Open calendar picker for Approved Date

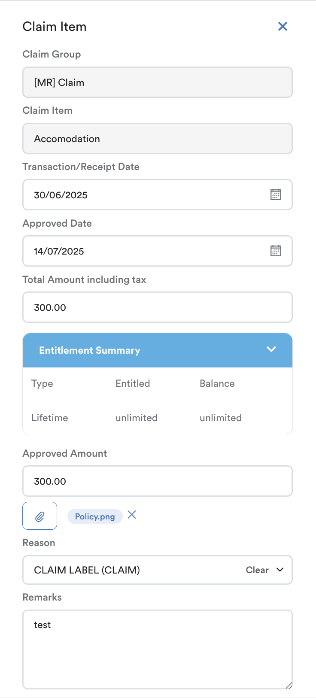click(x=276, y=251)
